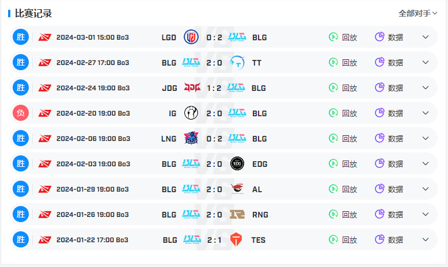Click the LNG team logo
Viewport: 448px width, 267px height.
click(x=191, y=138)
